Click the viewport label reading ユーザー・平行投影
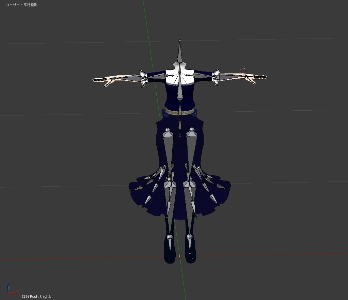 [21, 5]
